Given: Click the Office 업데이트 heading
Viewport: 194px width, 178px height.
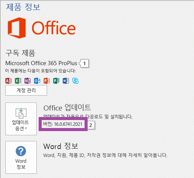Looking at the screenshot, I should click(x=67, y=108).
